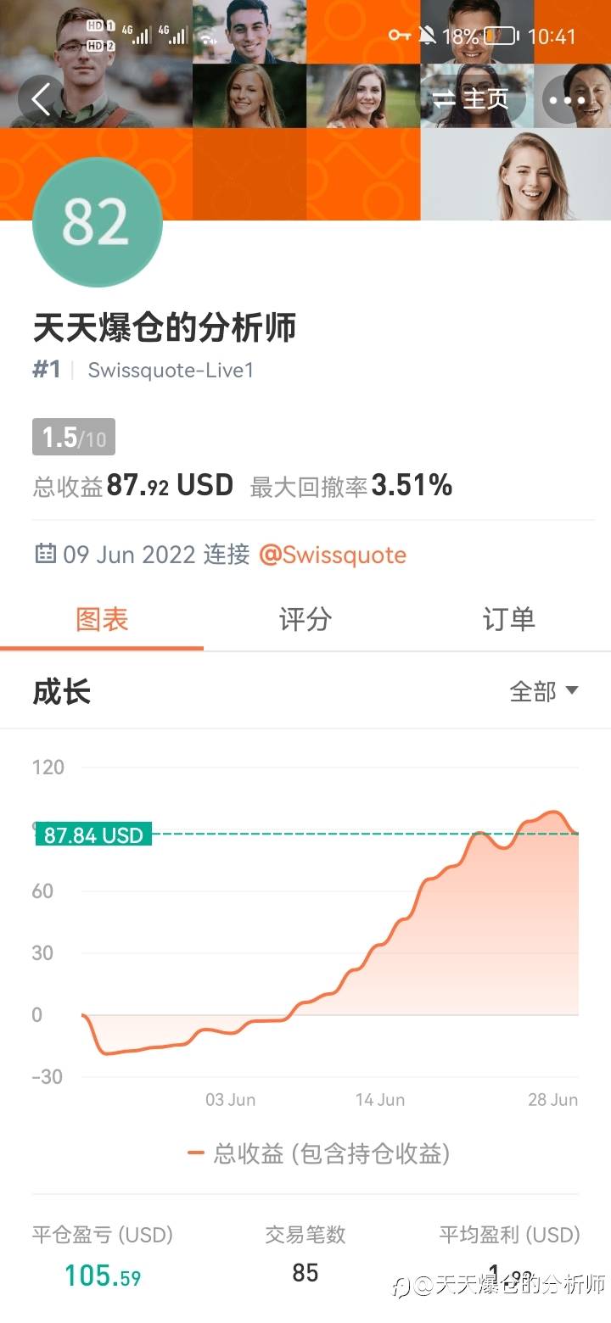The width and height of the screenshot is (611, 1323).
Task: Tap the Swissquote-Live1 account label
Action: [x=171, y=371]
